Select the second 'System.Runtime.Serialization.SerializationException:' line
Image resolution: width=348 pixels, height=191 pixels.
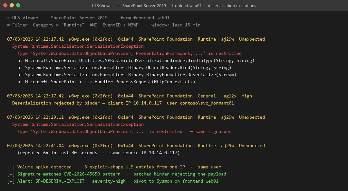[79, 124]
